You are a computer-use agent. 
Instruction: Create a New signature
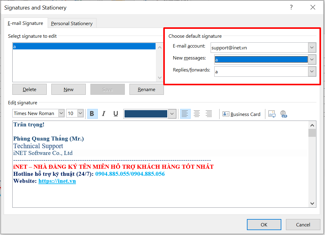pyautogui.click(x=68, y=89)
